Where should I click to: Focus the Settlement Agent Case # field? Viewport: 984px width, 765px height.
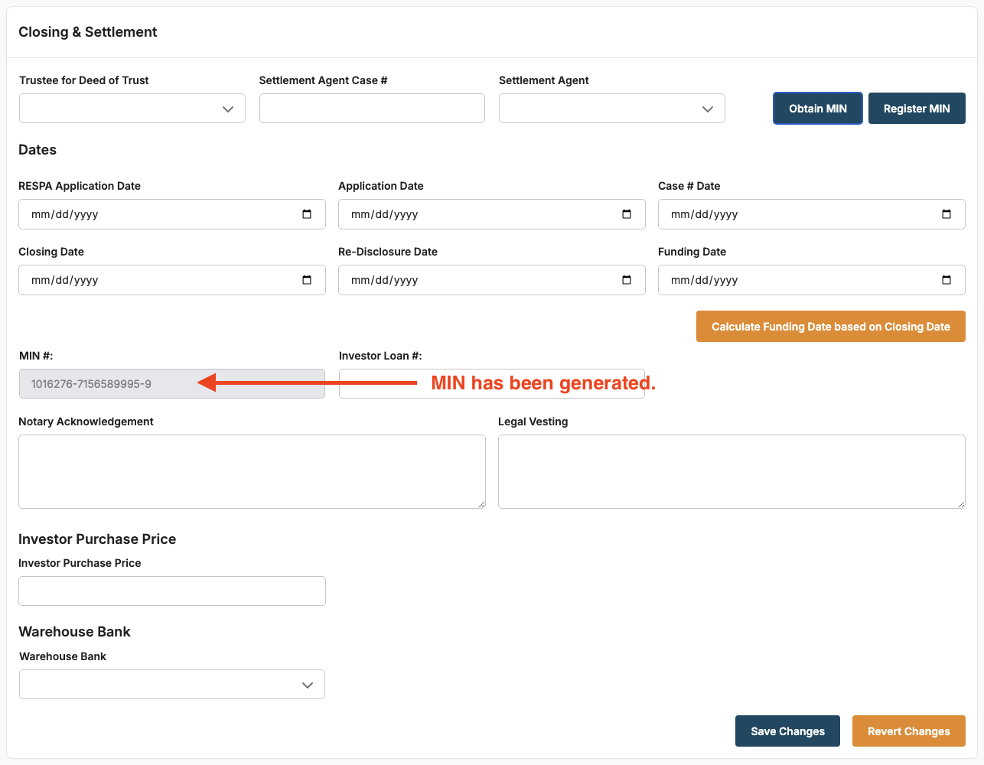click(372, 109)
